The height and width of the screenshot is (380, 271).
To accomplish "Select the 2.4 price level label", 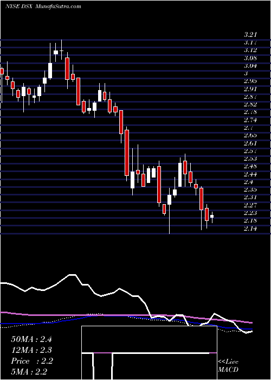I will (248, 182).
